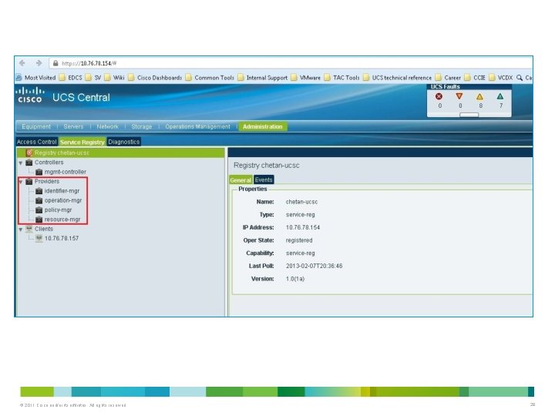Open the Events tab
The height and width of the screenshot is (416, 555).
coord(264,180)
